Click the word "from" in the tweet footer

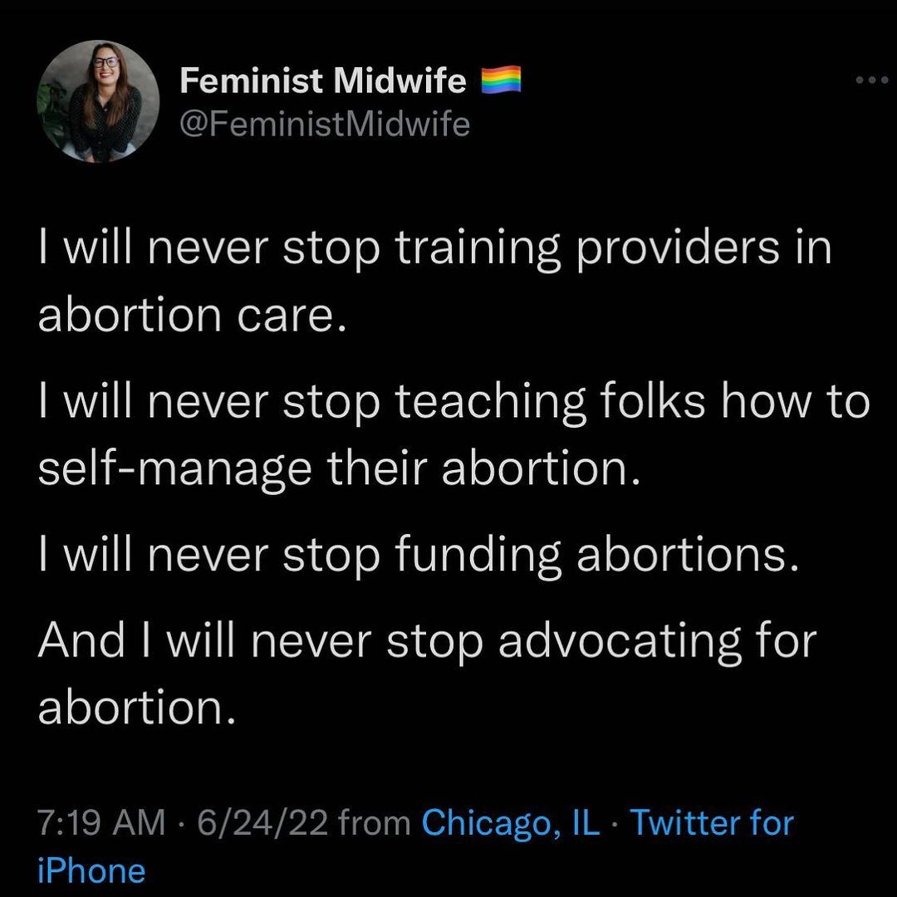coord(375,823)
